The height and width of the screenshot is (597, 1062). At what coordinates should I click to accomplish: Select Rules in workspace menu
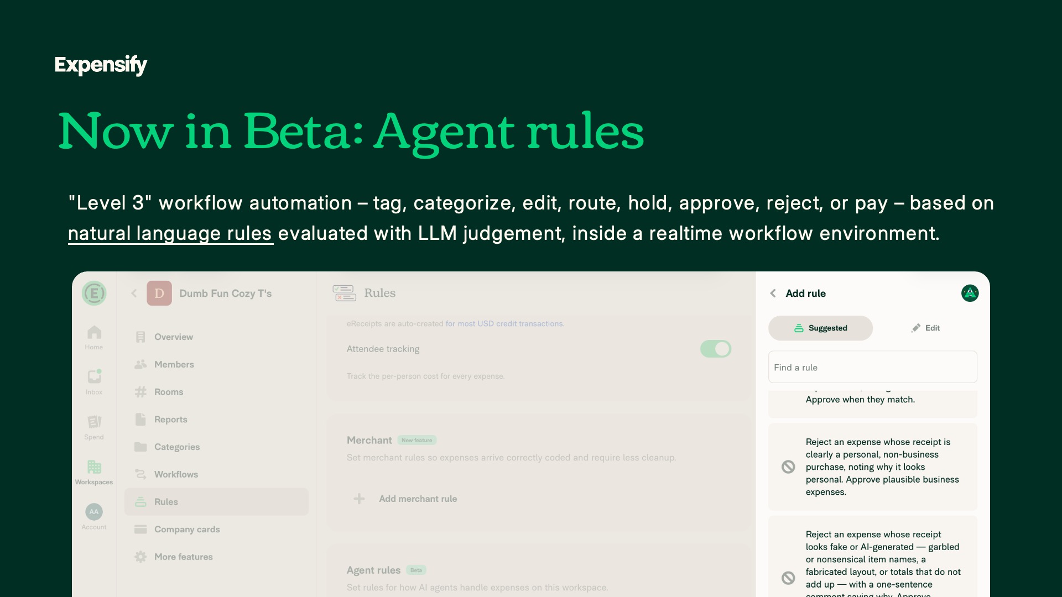216,502
